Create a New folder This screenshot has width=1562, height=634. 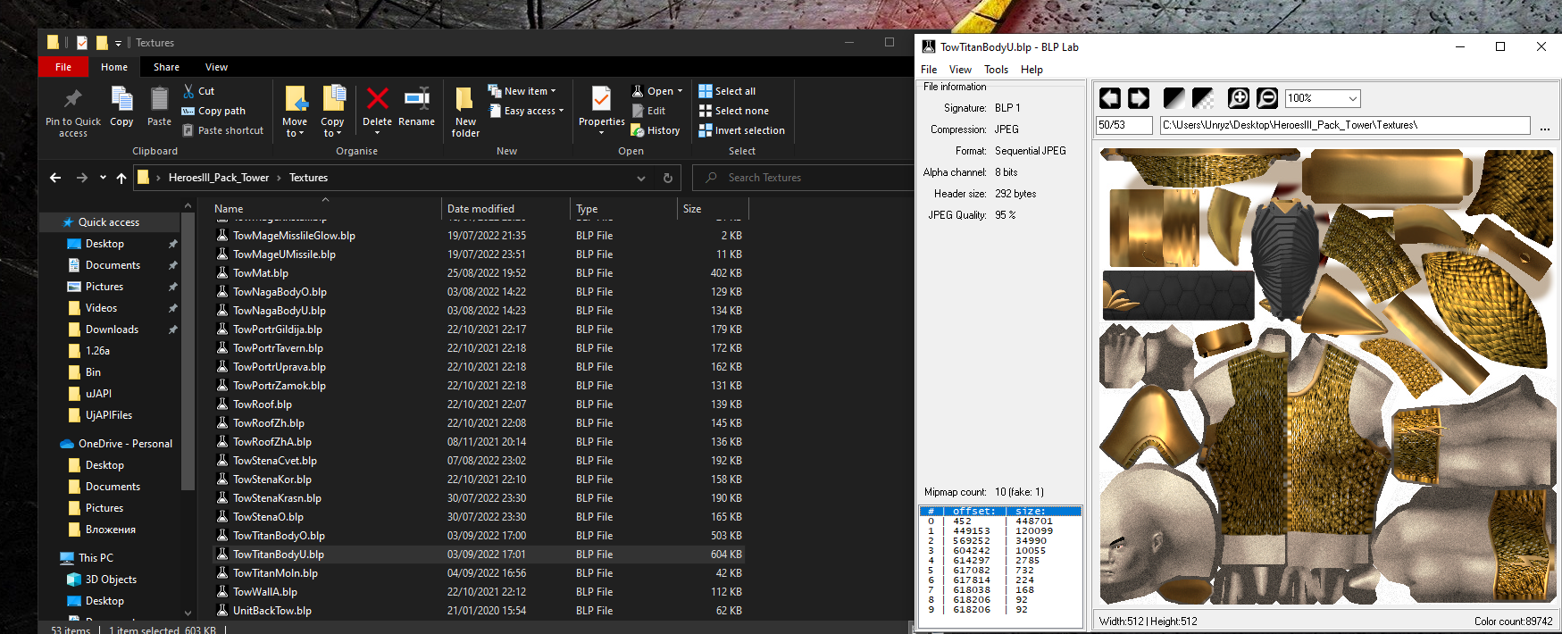click(465, 112)
